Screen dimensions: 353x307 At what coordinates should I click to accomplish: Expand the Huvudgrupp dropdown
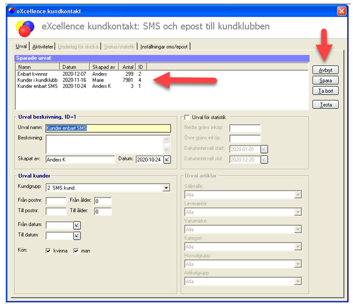click(298, 264)
